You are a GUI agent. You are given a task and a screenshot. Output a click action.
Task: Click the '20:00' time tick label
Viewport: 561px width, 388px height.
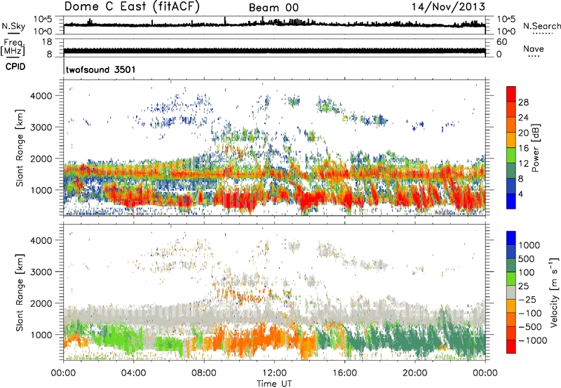414,373
